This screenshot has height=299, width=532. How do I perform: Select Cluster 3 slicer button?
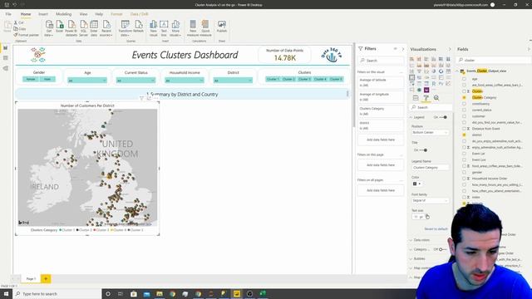(x=304, y=80)
